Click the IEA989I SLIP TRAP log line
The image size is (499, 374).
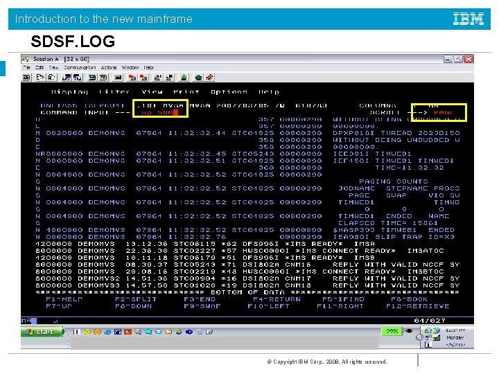[245, 237]
